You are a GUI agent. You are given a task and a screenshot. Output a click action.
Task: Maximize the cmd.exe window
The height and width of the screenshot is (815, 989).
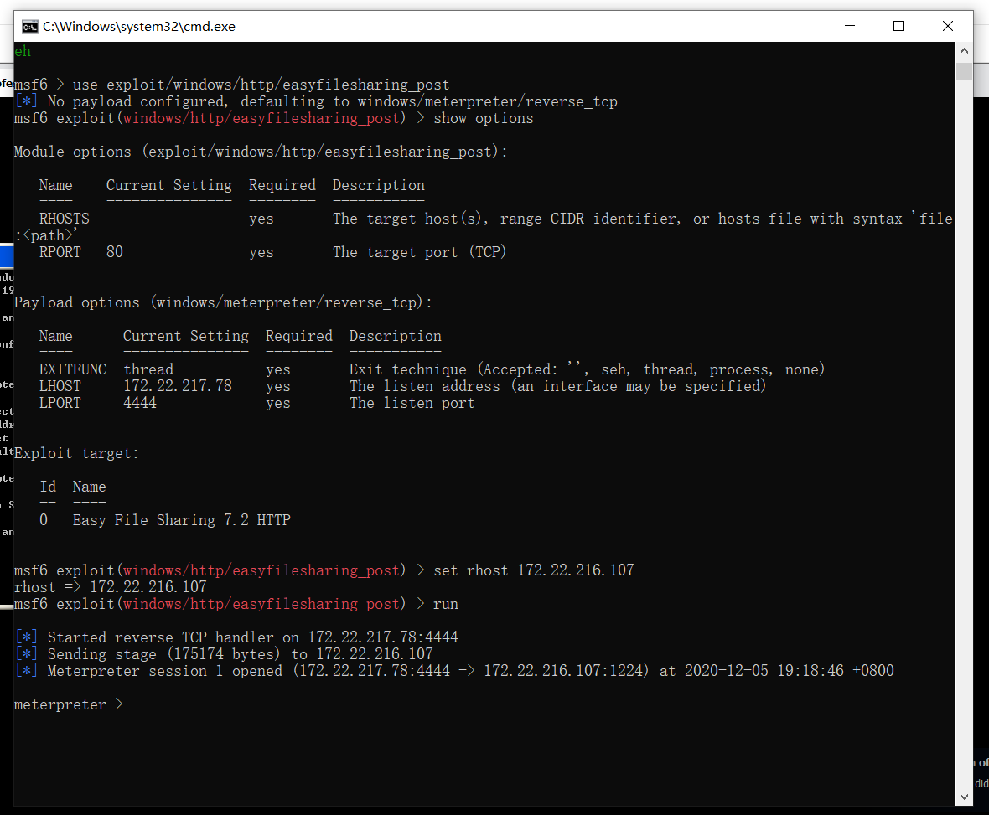tap(898, 26)
